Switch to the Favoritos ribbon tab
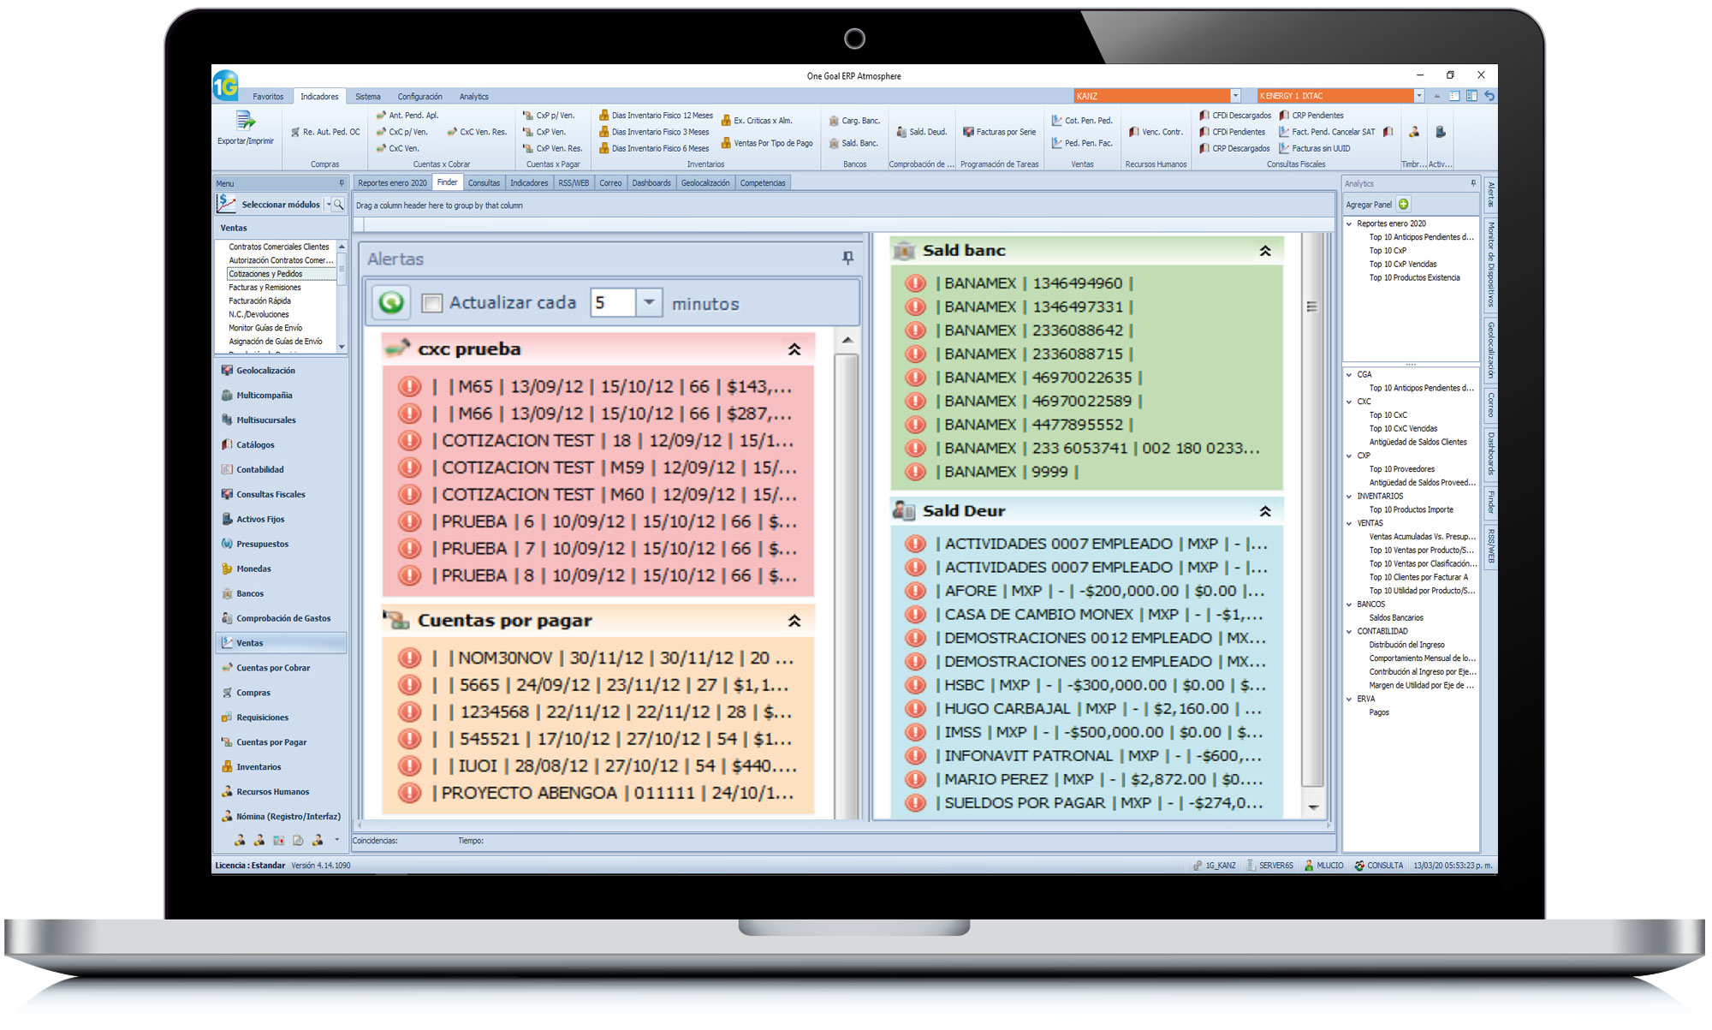Screen dimensions: 1712x1030 click(x=268, y=97)
